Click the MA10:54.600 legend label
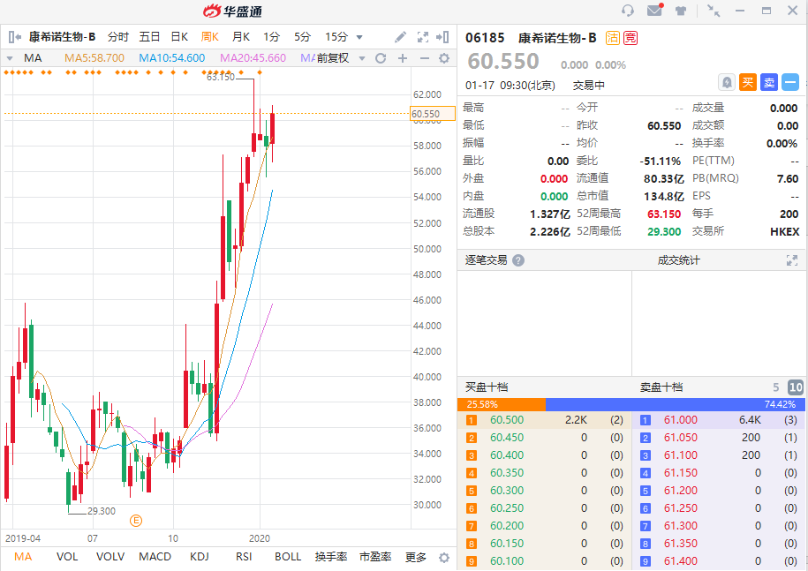 172,58
